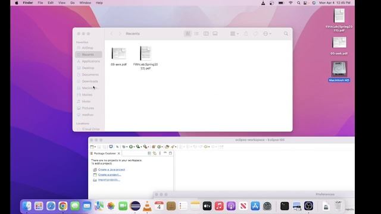Click Create a project link in Eclipse
Screen dimensions: 381x214
[x=110, y=175]
